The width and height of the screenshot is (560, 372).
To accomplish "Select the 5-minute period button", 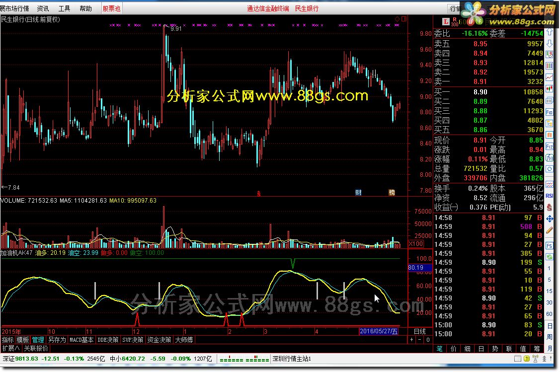I will click(x=549, y=280).
